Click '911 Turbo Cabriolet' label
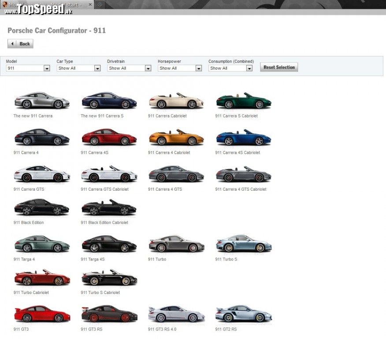The height and width of the screenshot is (339, 386). (x=31, y=292)
